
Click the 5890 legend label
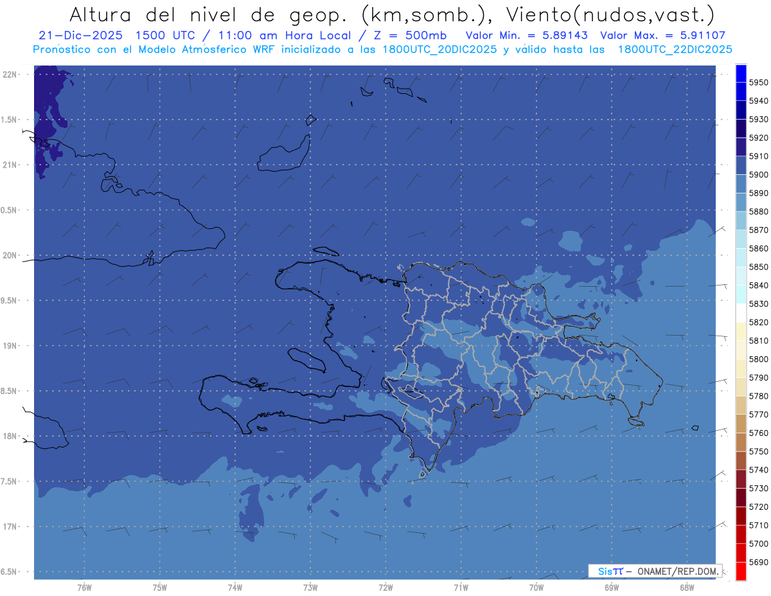pos(758,193)
